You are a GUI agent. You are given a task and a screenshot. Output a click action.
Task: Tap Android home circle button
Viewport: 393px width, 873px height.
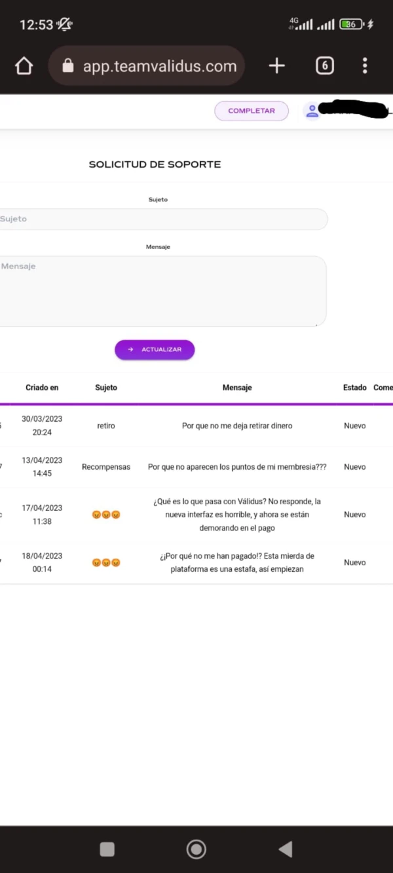[196, 849]
